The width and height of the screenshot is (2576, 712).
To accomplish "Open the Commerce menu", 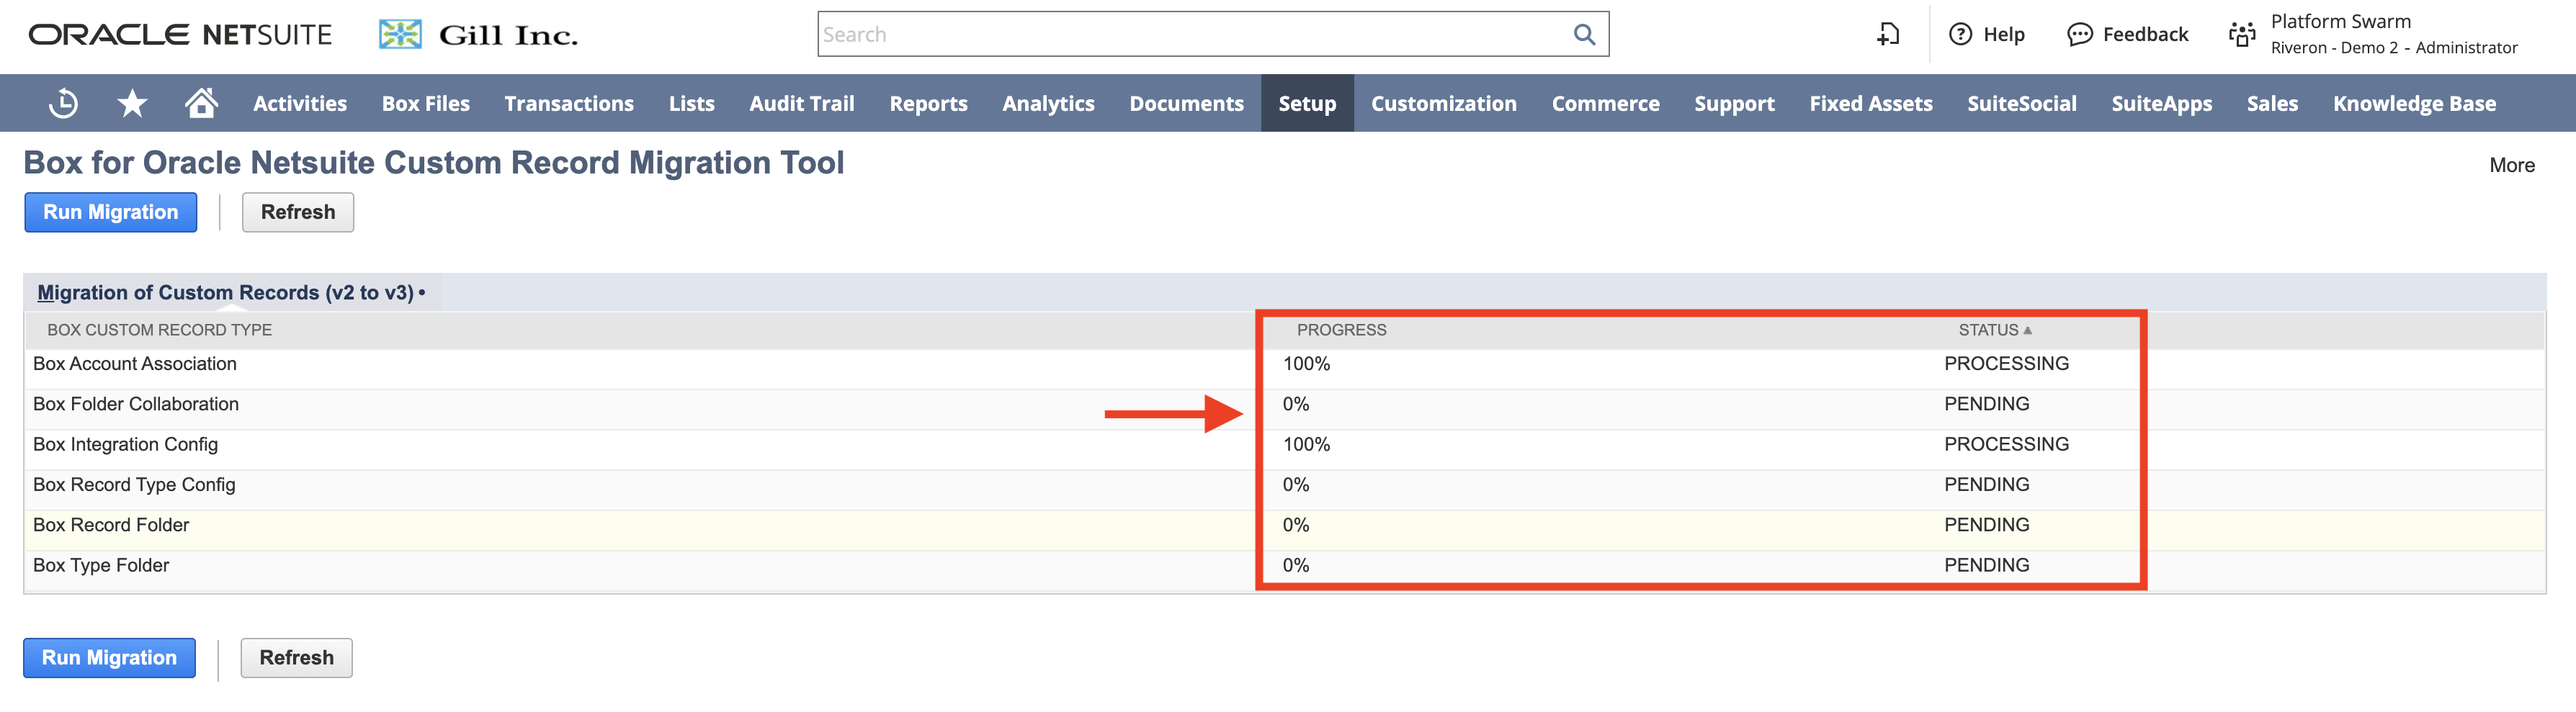I will coord(1605,103).
